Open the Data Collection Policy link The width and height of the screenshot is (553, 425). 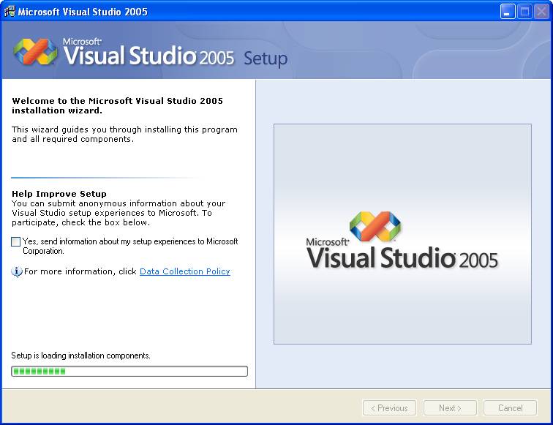click(185, 271)
